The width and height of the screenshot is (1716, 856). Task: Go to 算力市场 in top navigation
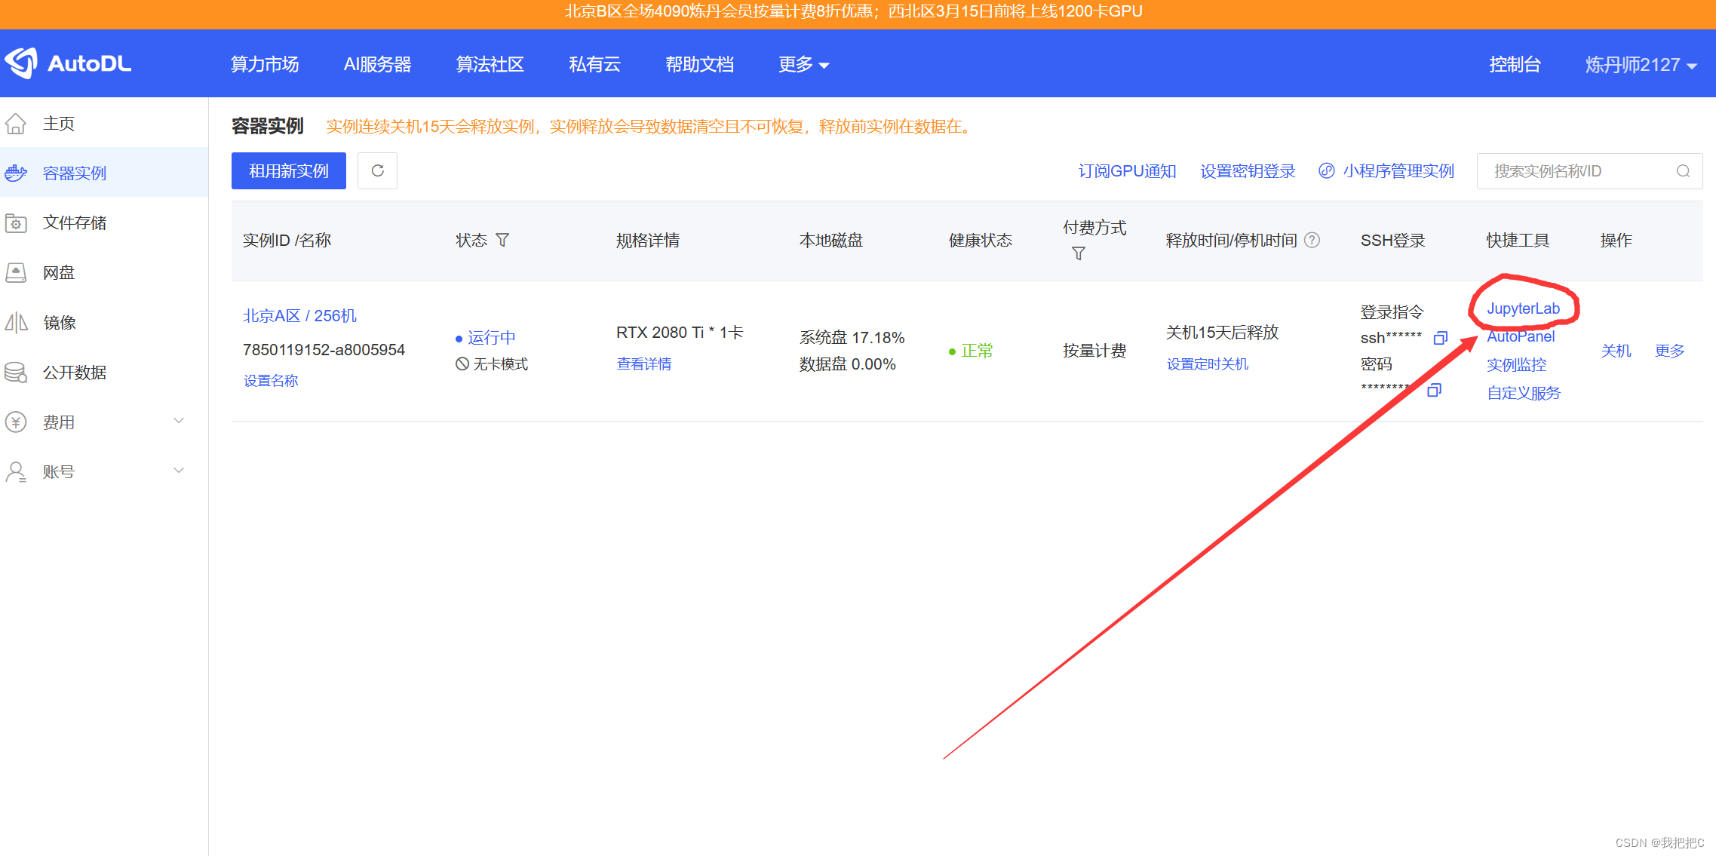(x=265, y=64)
